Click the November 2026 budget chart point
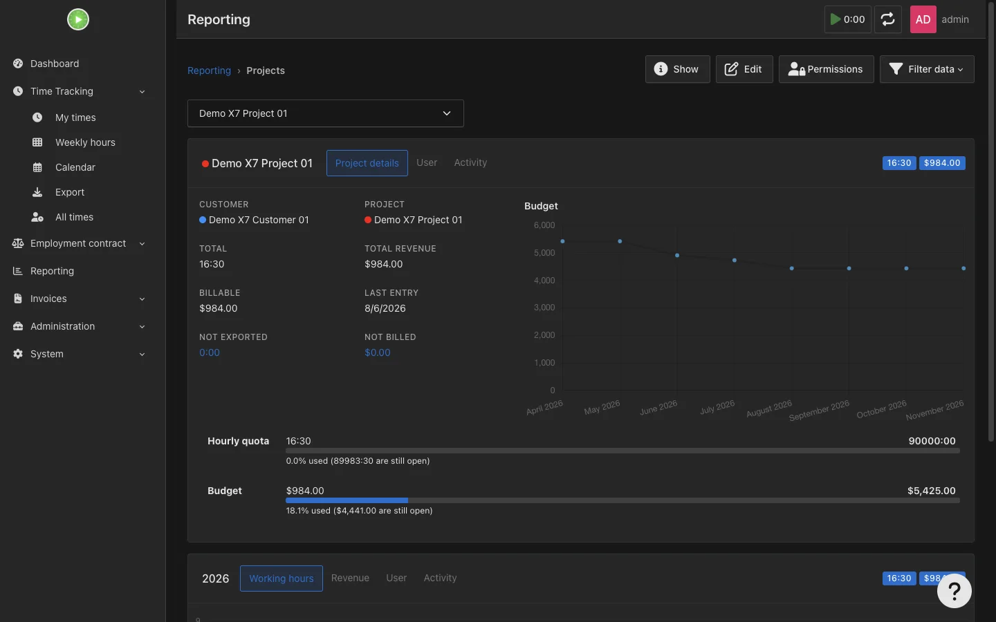The image size is (996, 622). coord(963,268)
